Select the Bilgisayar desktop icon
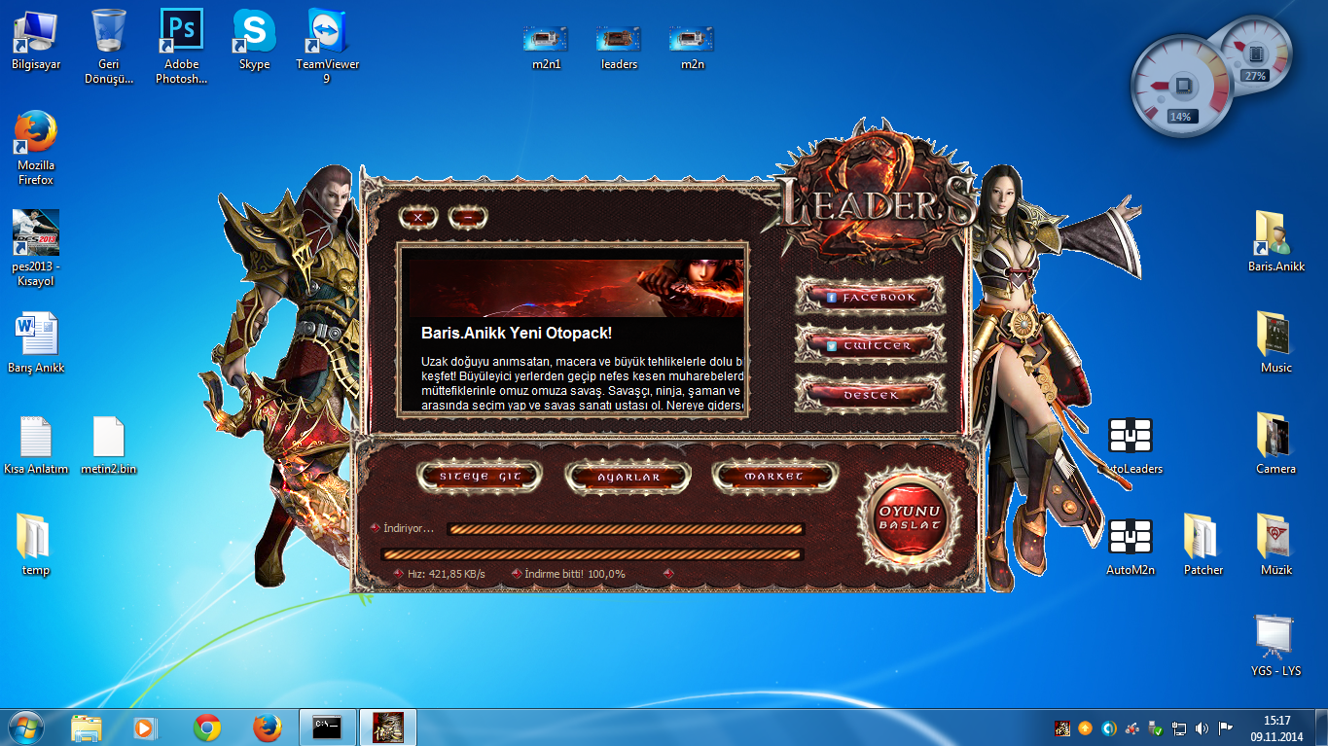1328x746 pixels. click(x=36, y=40)
